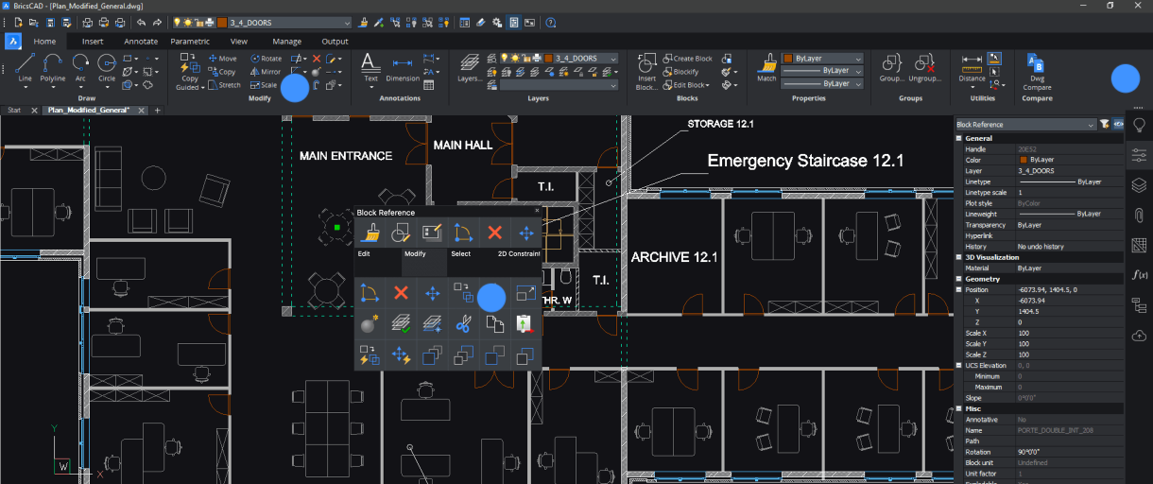Screen dimensions: 1153x484
Task: Click the Match brush icon in quad top row
Action: pos(370,233)
